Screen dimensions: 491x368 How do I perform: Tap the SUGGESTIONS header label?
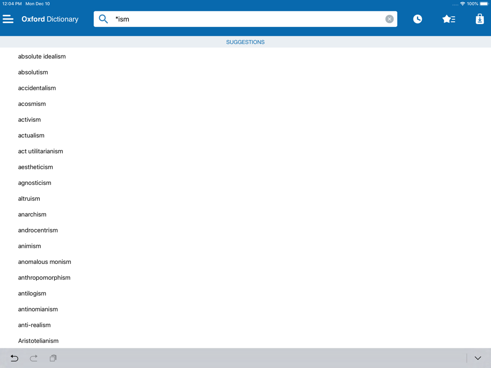tap(245, 42)
